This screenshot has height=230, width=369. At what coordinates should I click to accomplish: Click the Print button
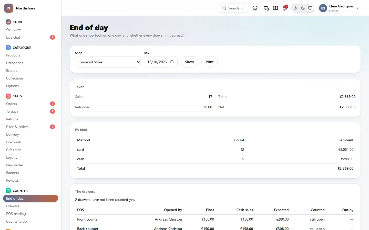210,62
